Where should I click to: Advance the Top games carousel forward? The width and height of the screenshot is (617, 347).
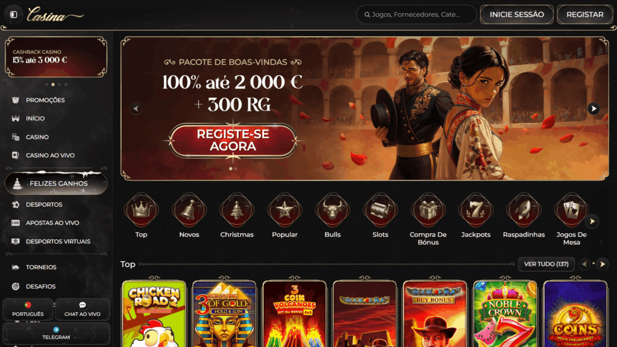click(603, 264)
